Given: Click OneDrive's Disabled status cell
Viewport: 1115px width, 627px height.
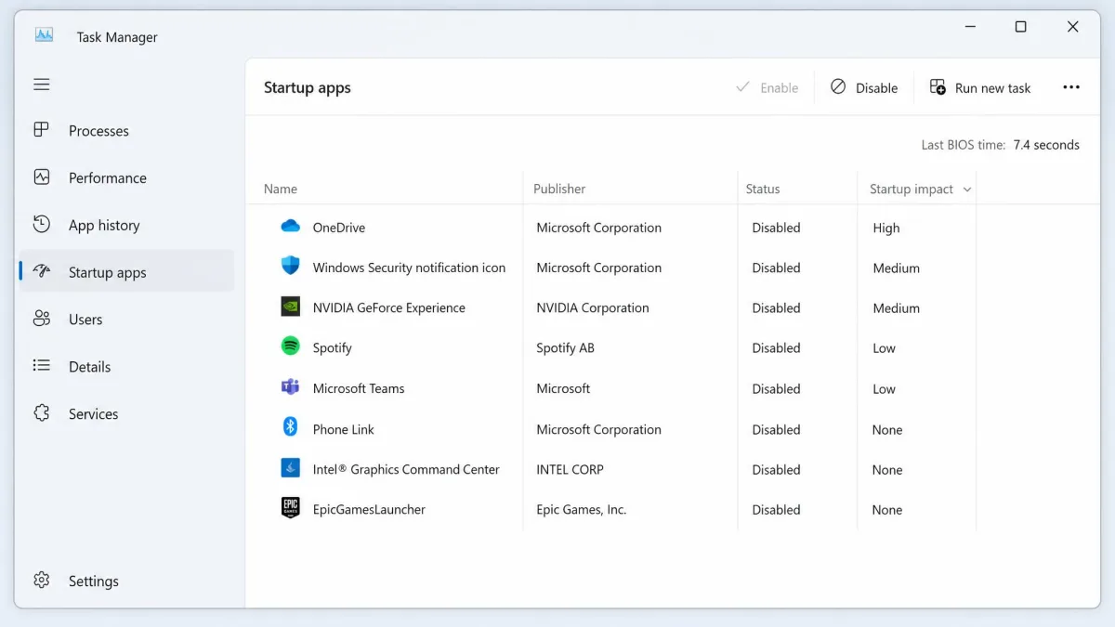Looking at the screenshot, I should pyautogui.click(x=776, y=228).
